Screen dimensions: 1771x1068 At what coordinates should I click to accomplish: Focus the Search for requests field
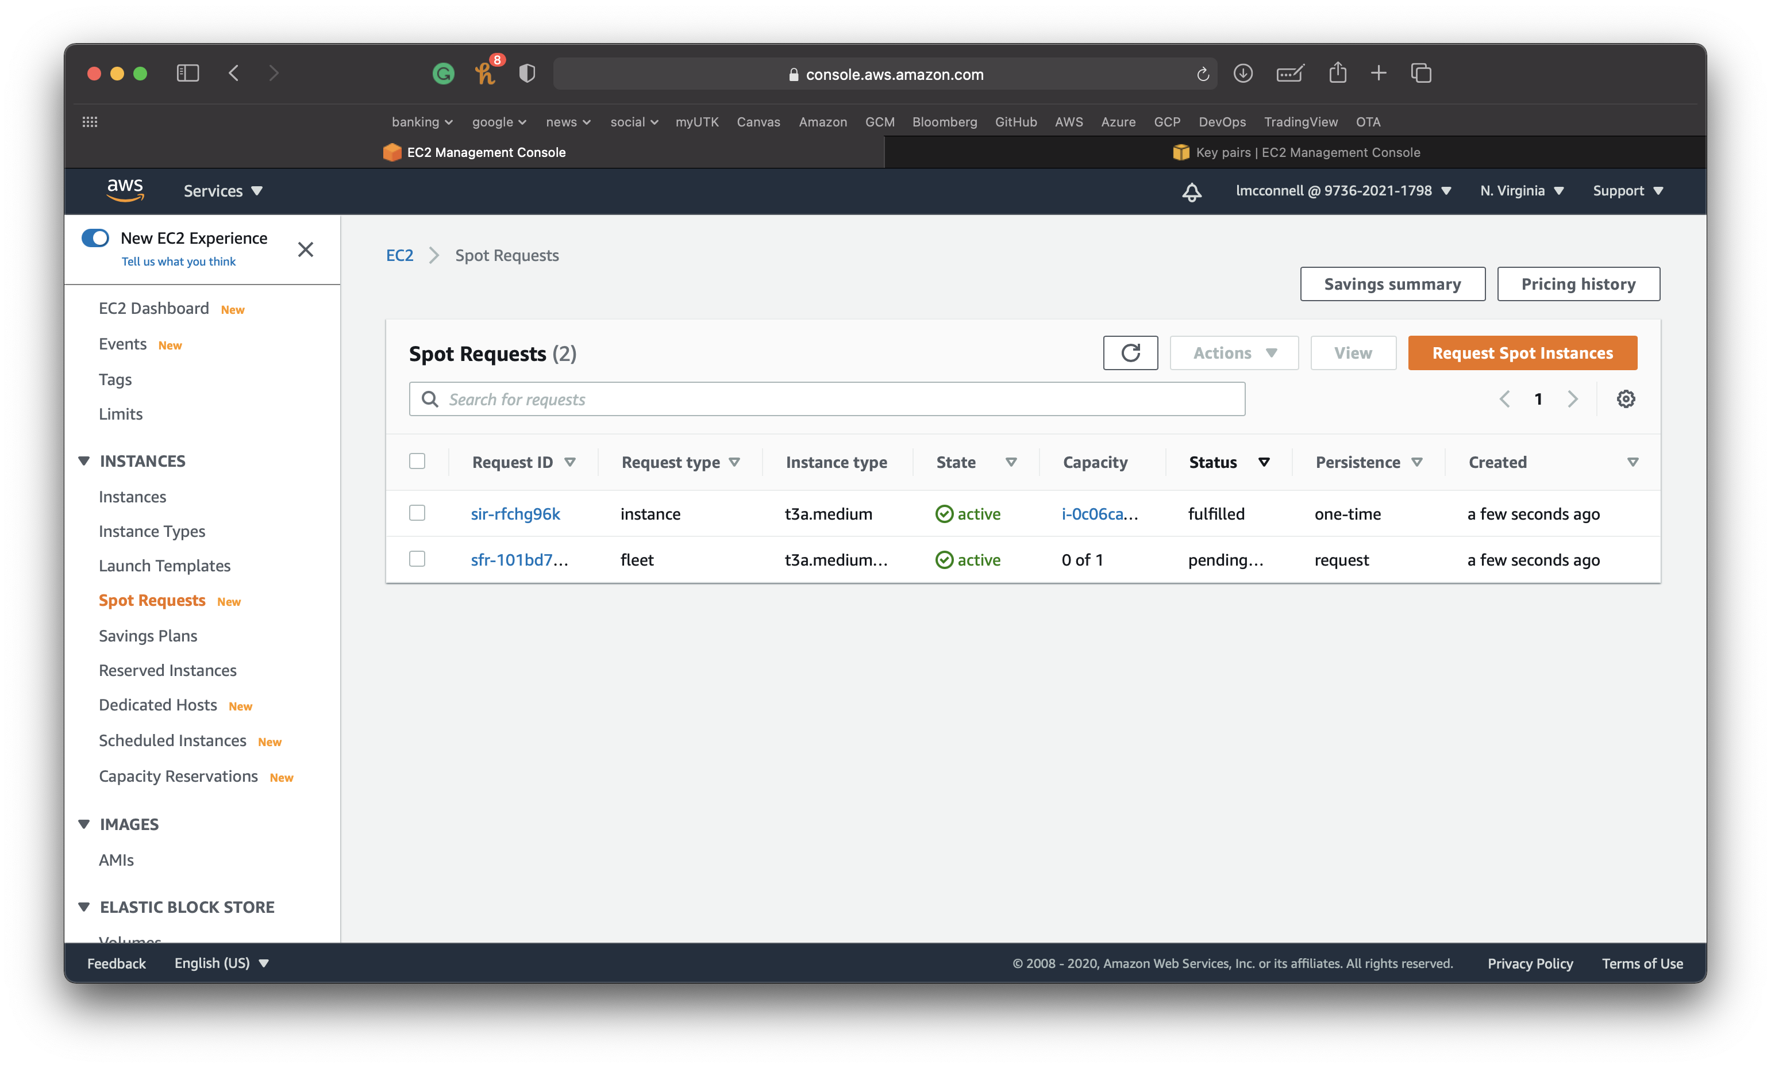click(826, 399)
